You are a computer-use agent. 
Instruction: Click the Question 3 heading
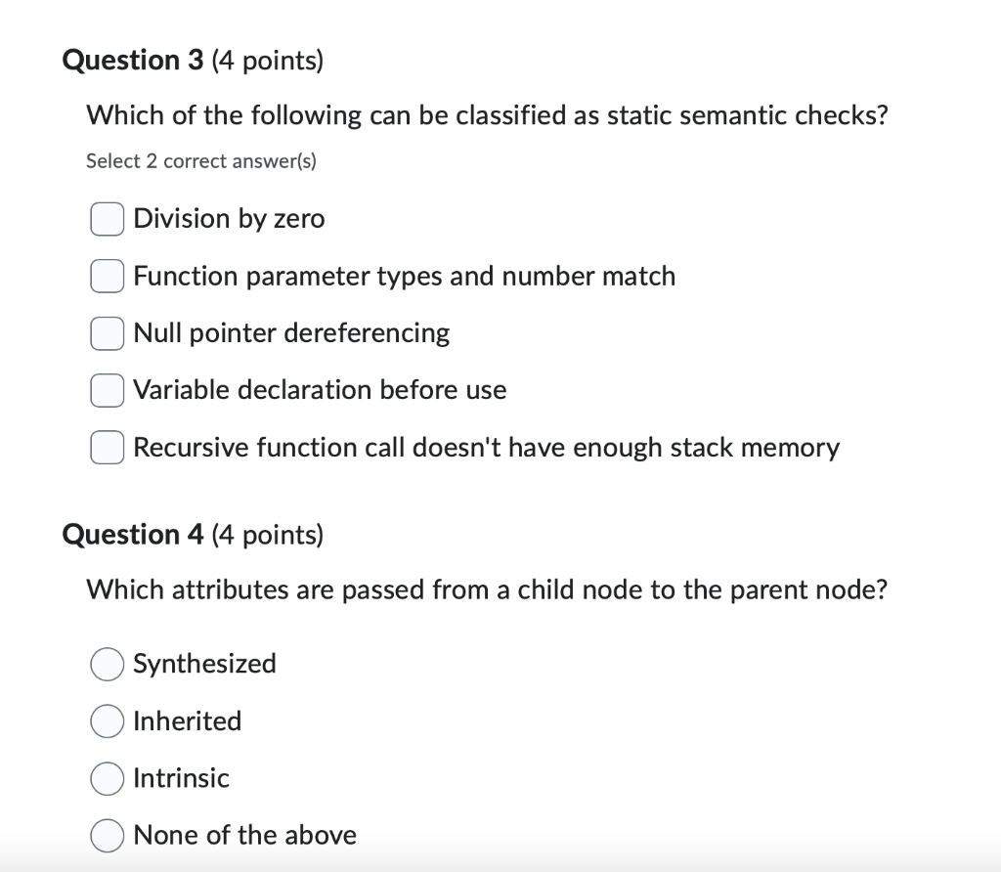[132, 60]
